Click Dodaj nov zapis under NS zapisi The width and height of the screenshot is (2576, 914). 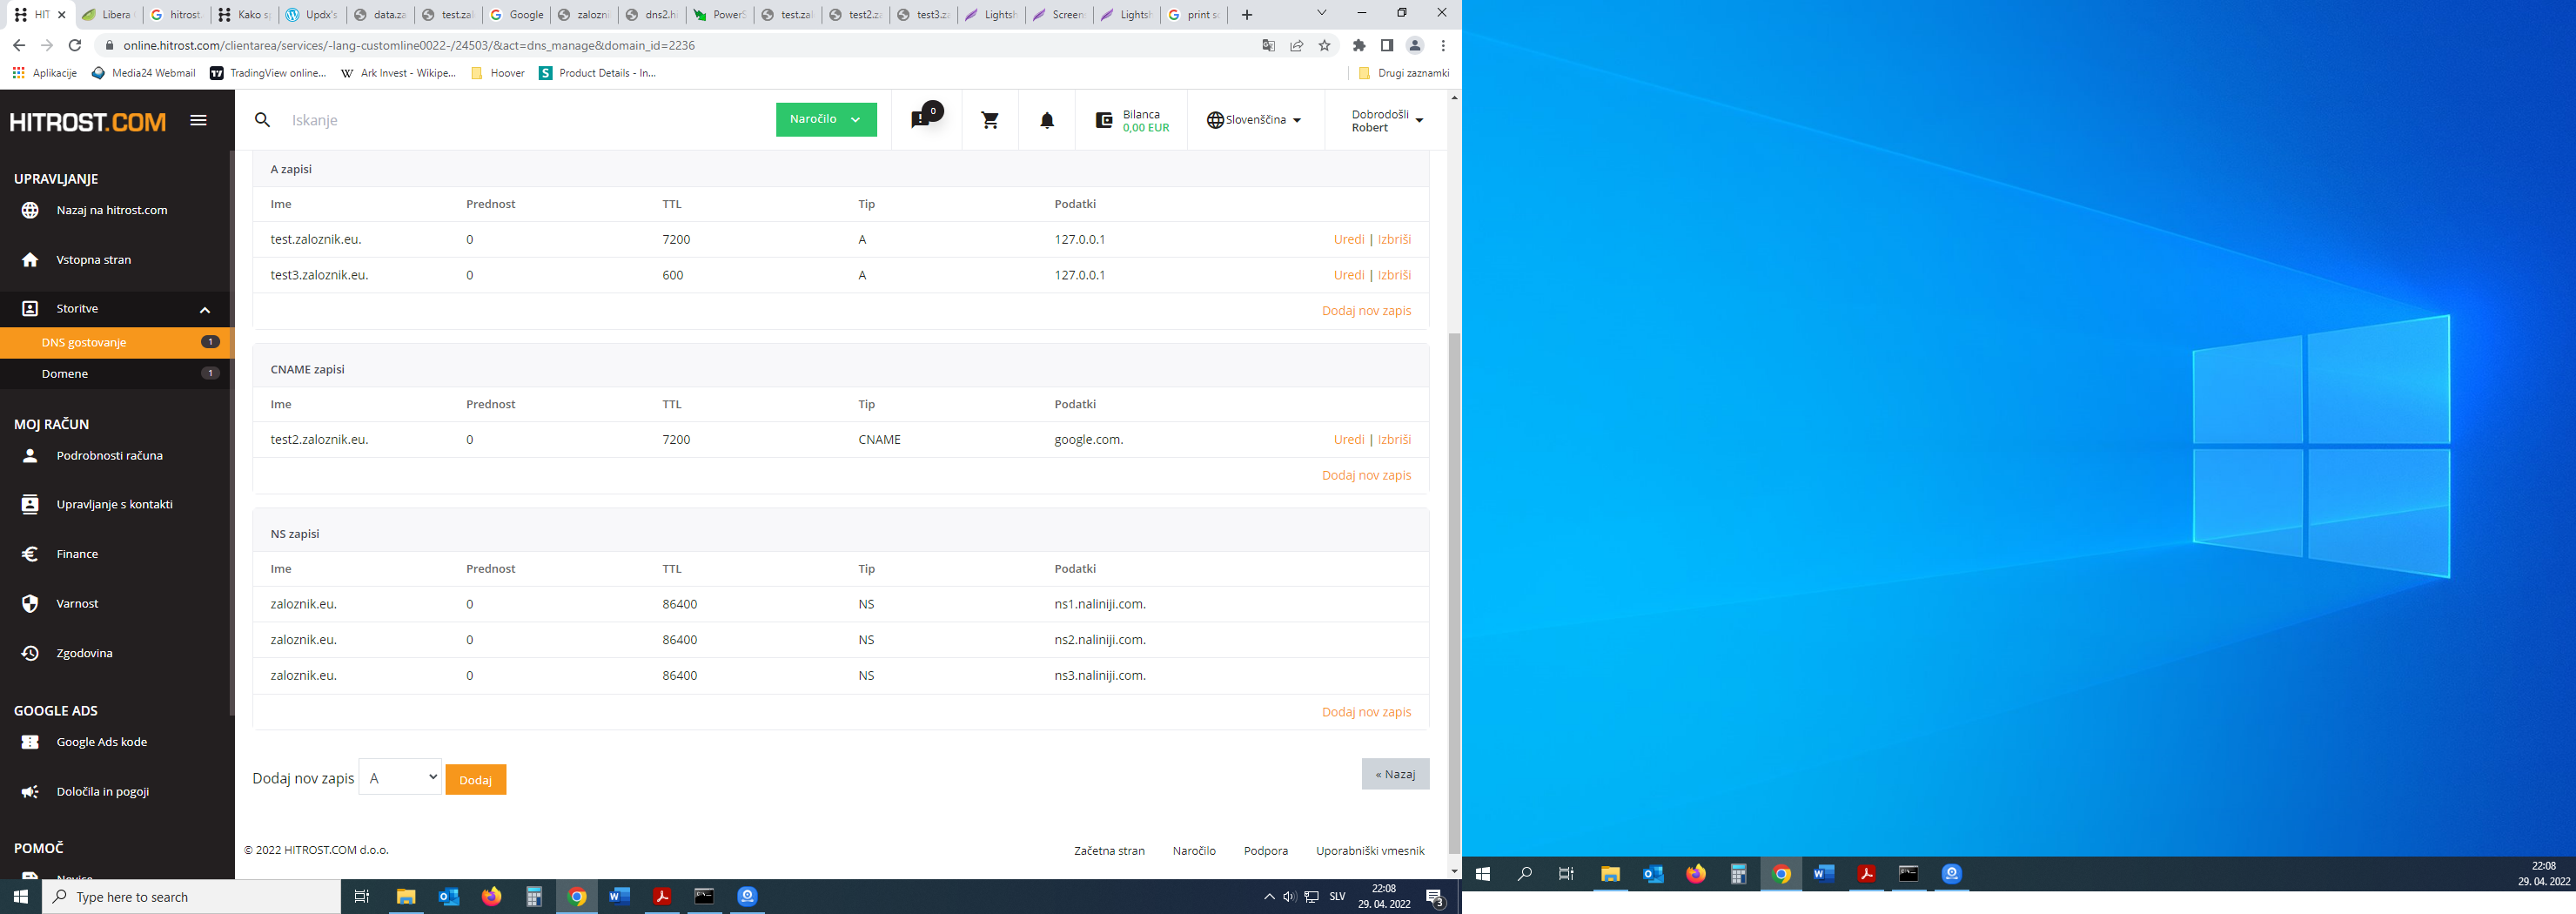1366,712
